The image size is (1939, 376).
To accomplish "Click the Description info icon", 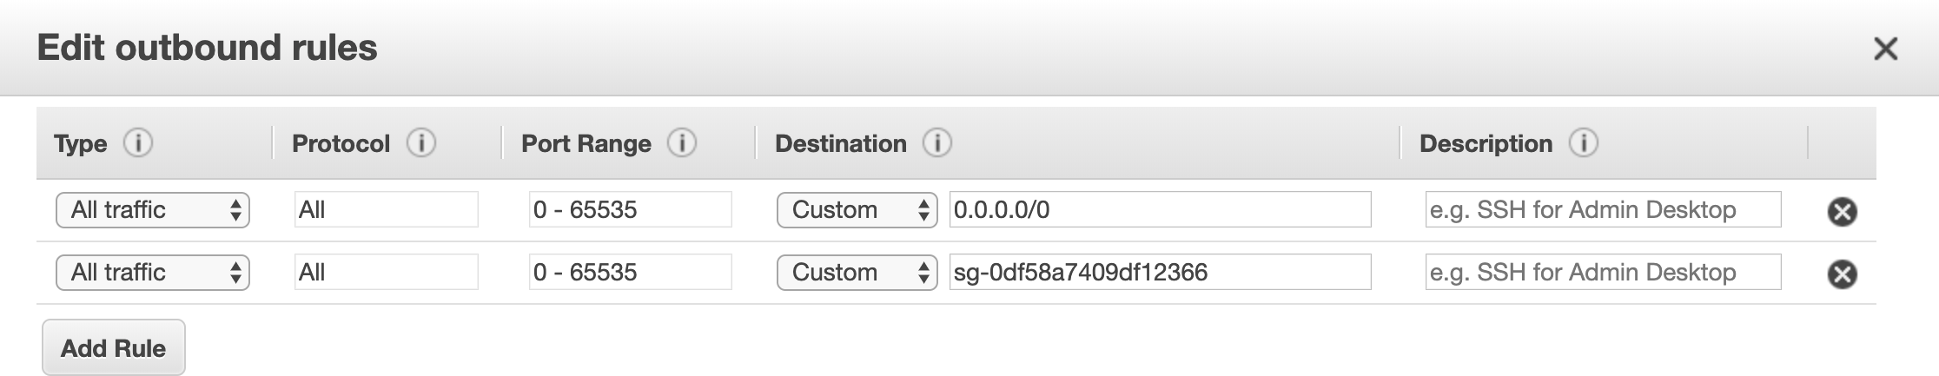I will coord(1583,142).
